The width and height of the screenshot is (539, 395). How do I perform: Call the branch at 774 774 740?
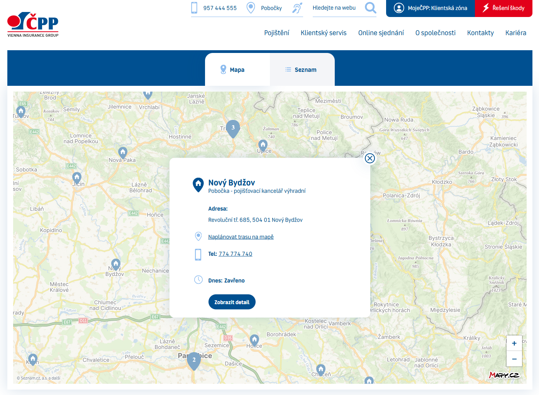click(x=236, y=254)
